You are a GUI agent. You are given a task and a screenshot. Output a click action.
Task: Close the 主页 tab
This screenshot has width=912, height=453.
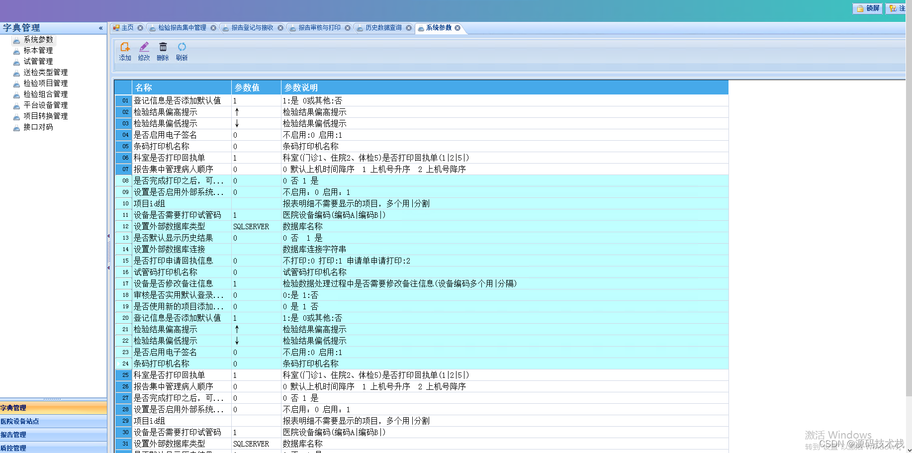pyautogui.click(x=140, y=28)
